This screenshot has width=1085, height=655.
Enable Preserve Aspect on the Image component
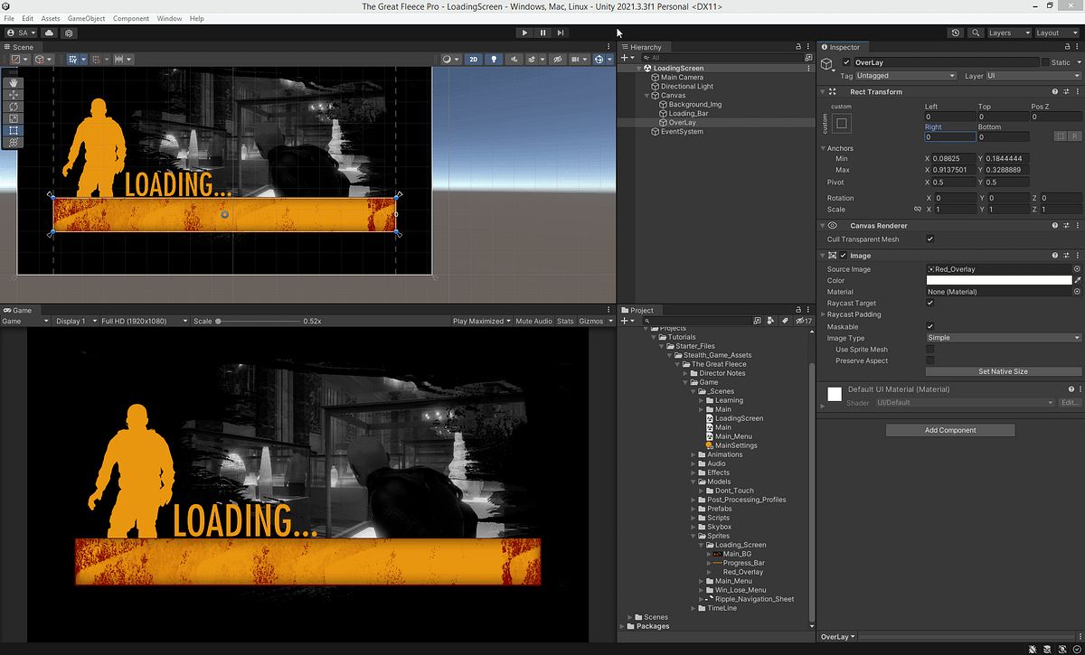pos(930,360)
